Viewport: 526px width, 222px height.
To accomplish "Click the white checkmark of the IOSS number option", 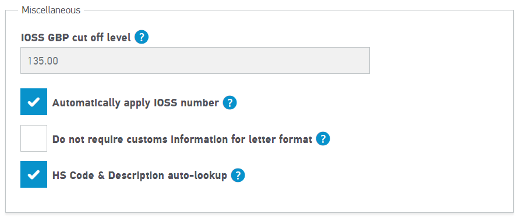I will click(x=34, y=102).
